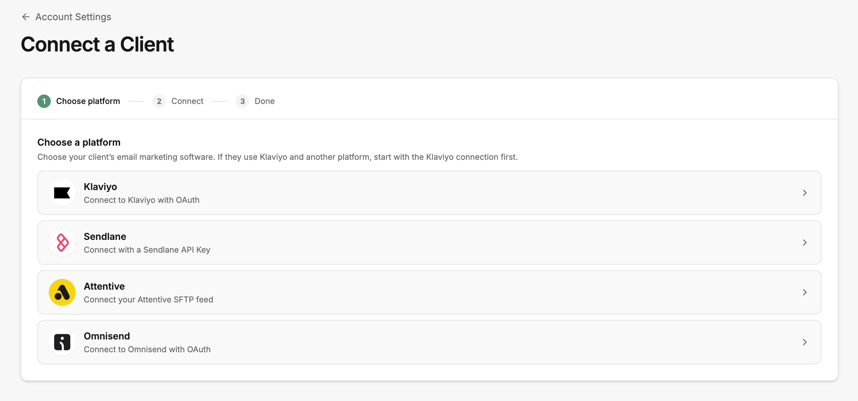The width and height of the screenshot is (858, 401).
Task: Click the Klaviyo flag logo
Action: click(62, 193)
